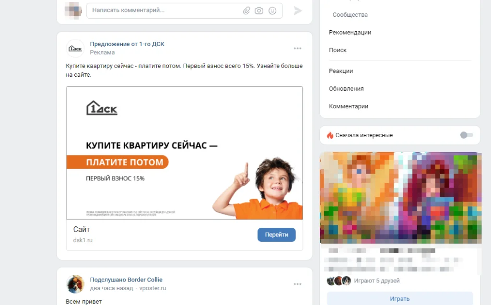Image resolution: width=491 pixels, height=305 pixels.
Task: Click the Border Collie community avatar
Action: point(75,284)
